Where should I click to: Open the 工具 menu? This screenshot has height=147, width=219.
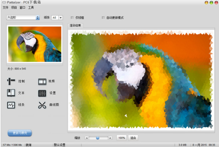click(x=31, y=7)
